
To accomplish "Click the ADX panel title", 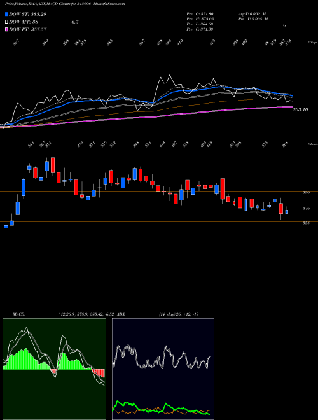I will pos(121,314).
